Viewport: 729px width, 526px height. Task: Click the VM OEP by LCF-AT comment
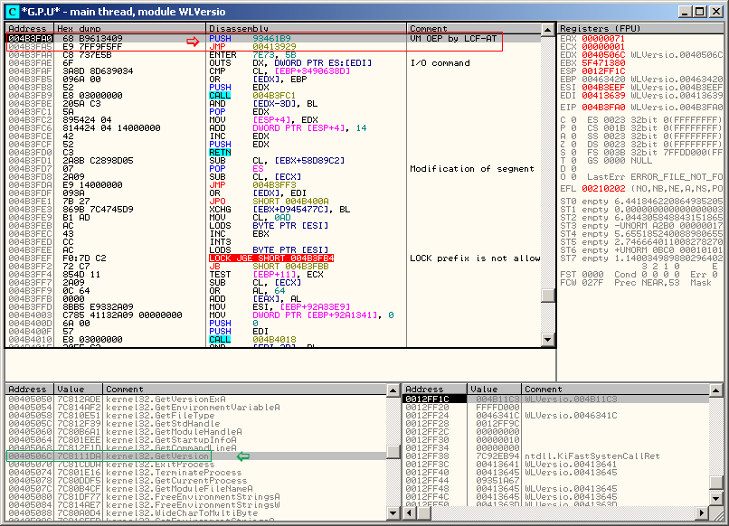(x=453, y=39)
